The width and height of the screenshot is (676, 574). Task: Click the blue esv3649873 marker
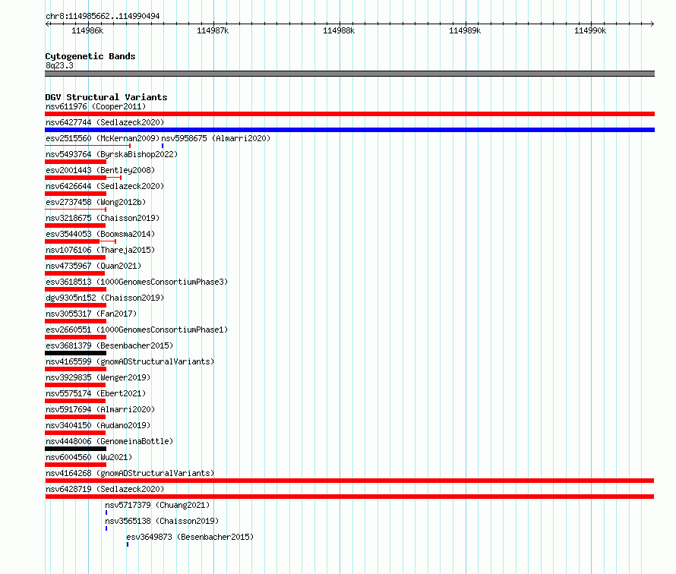(127, 544)
